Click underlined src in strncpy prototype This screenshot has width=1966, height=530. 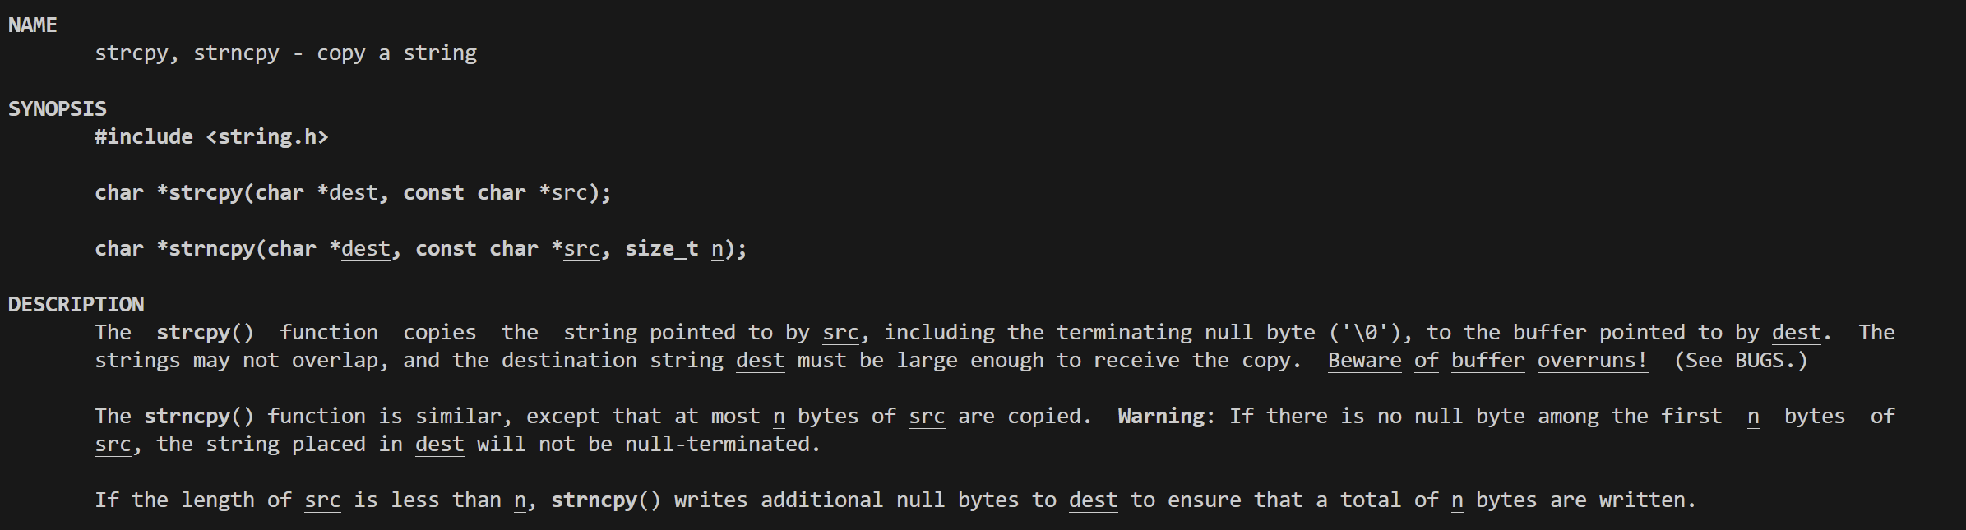(581, 249)
